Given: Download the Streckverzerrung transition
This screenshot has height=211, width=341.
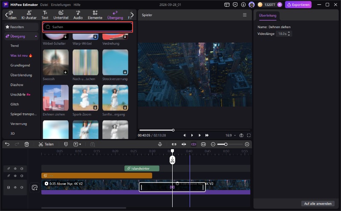Looking at the screenshot, I should coord(125,72).
